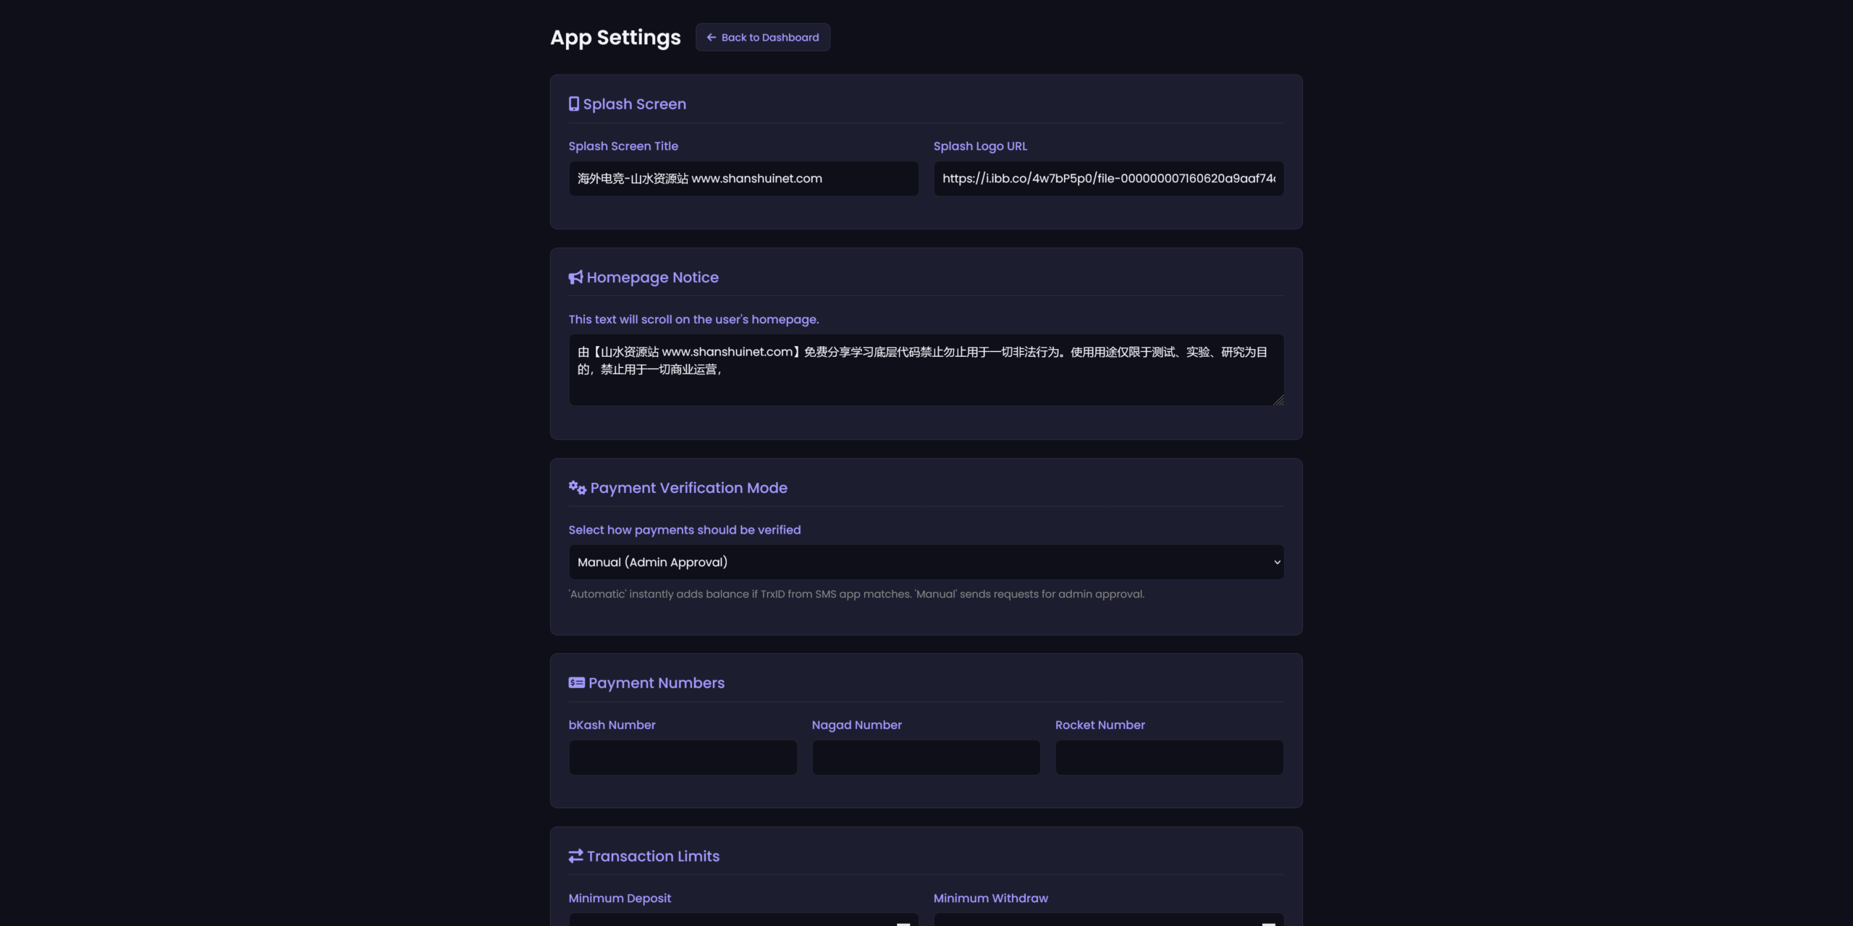Click the App Settings page heading
The width and height of the screenshot is (1853, 926).
coord(615,38)
